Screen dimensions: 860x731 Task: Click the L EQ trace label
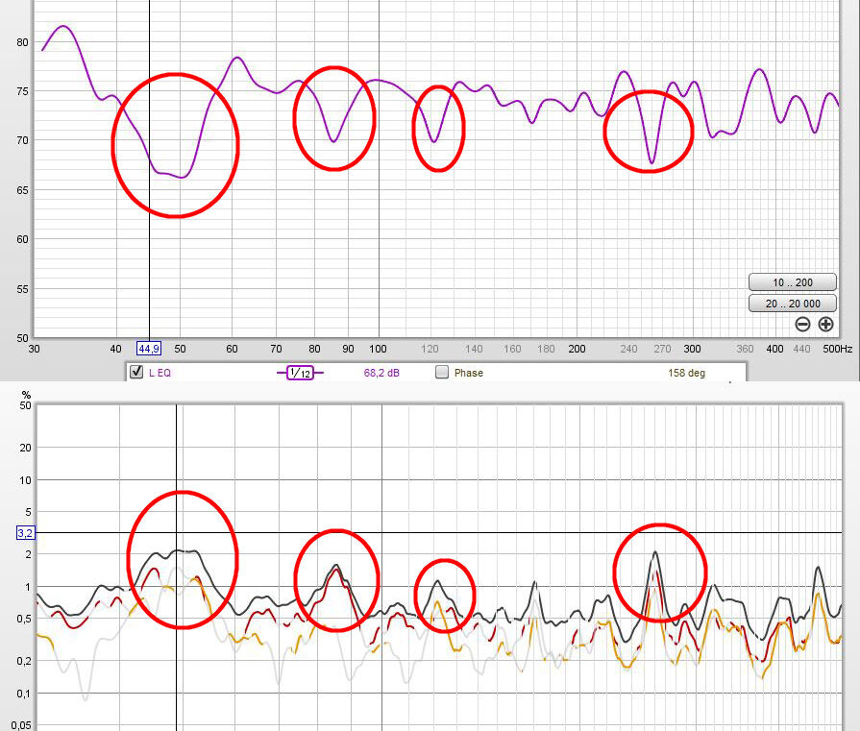[160, 373]
